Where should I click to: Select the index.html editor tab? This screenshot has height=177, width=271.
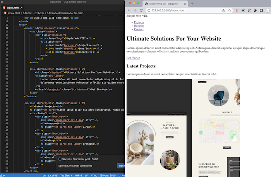tap(13, 8)
